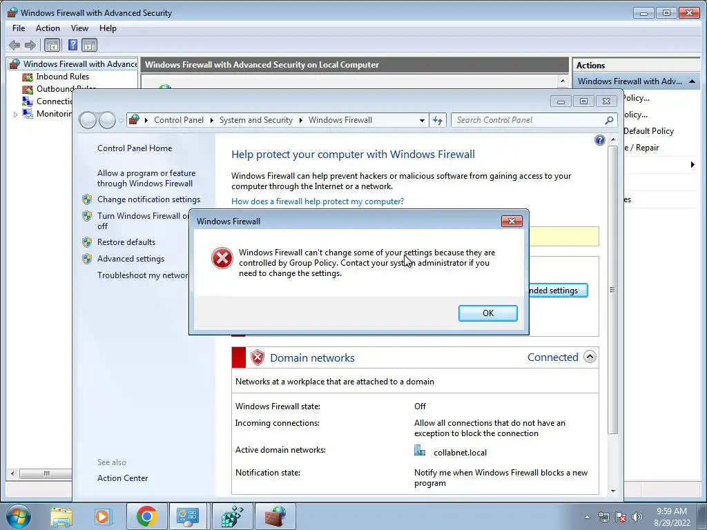
Task: Click the collabnet.local network icon
Action: pos(420,451)
